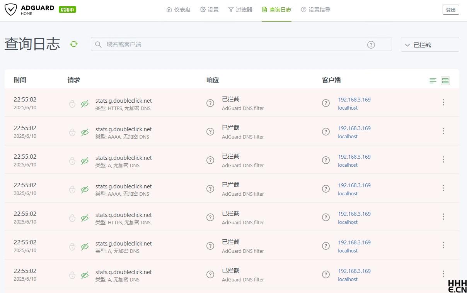
Task: Click the green tracker eye icon in second row
Action: [85, 132]
